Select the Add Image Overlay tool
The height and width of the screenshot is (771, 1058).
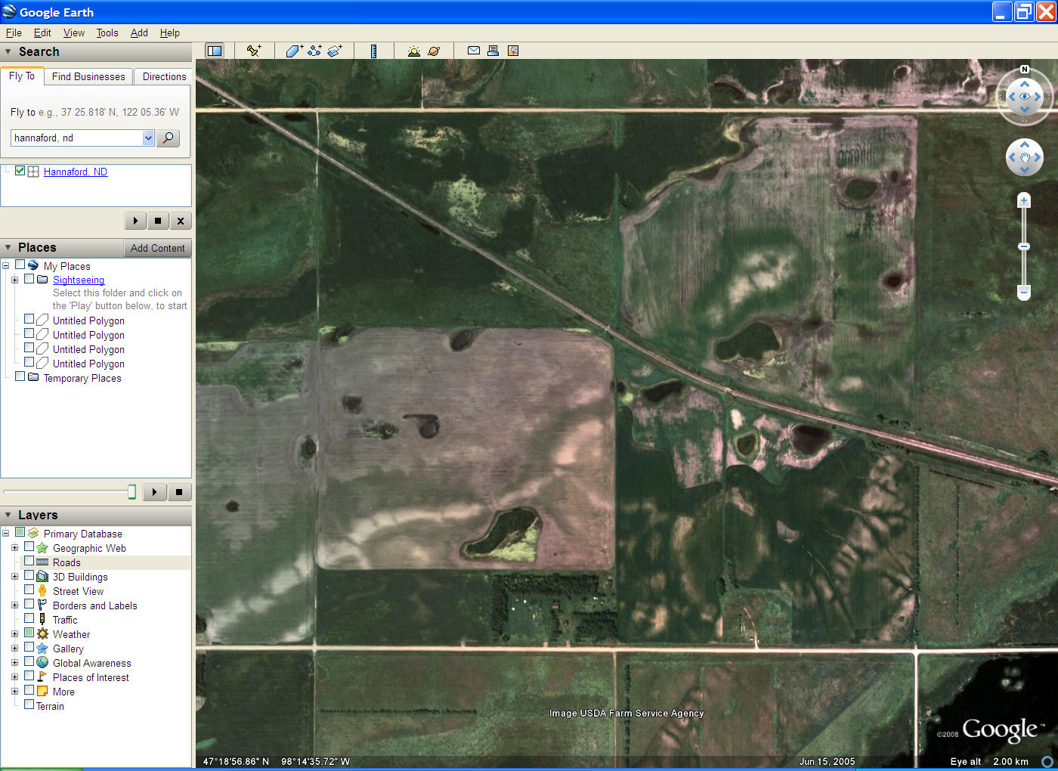tap(335, 51)
